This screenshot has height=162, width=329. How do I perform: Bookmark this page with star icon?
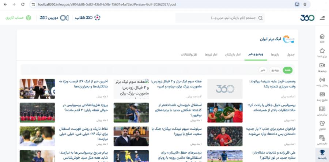click(305, 4)
